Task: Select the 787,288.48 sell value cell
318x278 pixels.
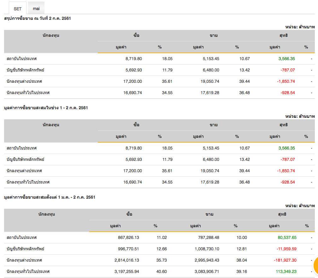Action: [205, 238]
